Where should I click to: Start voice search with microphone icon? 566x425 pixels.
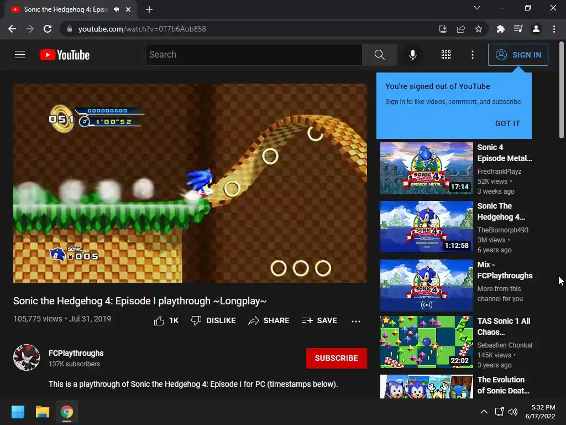412,55
